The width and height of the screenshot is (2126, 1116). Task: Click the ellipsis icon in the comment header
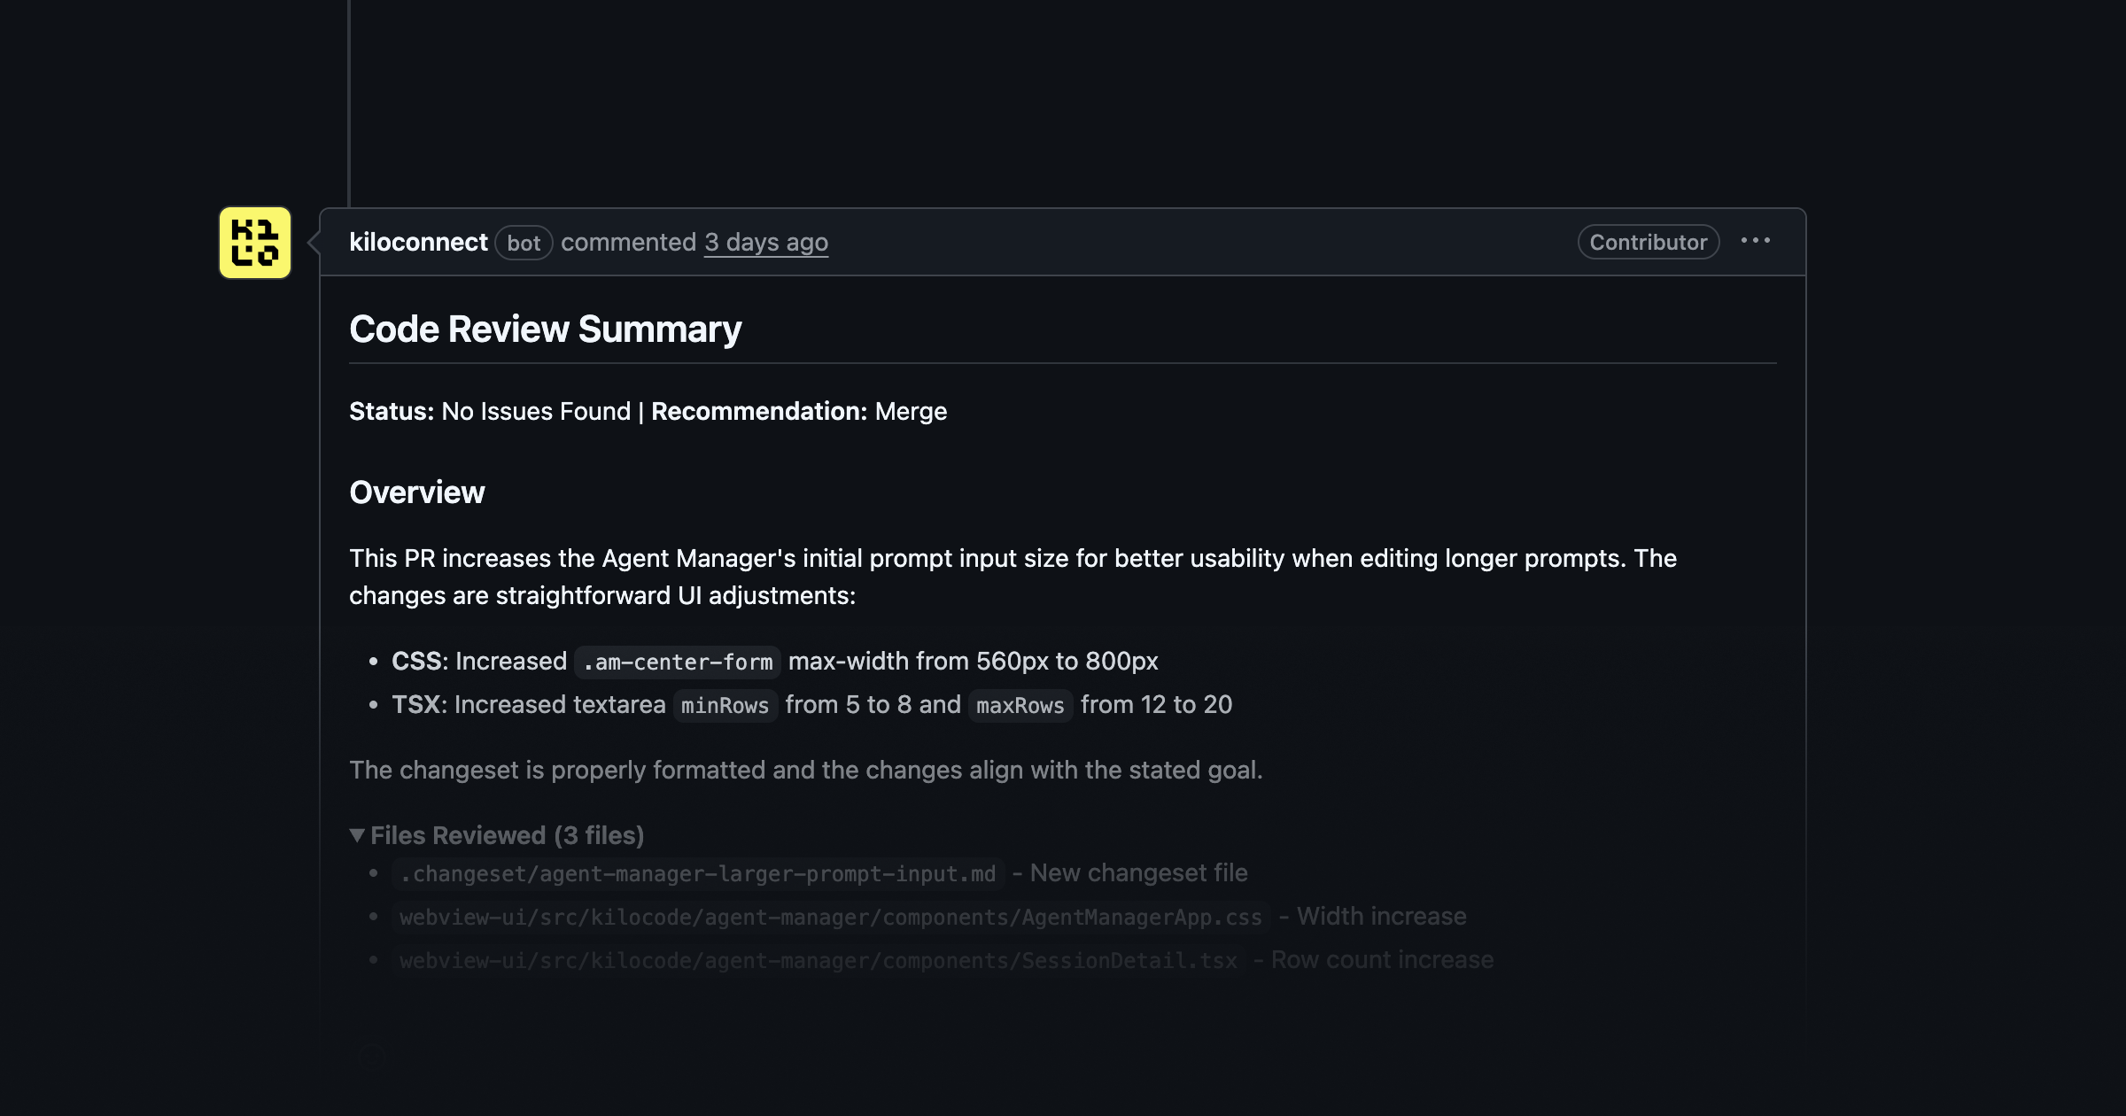point(1755,242)
